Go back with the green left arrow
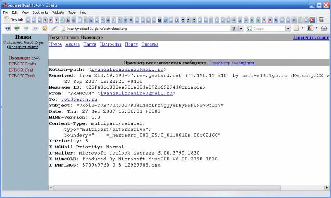331x198 pixels. [x=17, y=29]
